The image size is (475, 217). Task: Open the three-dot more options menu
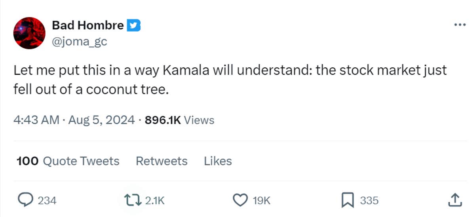point(460,25)
